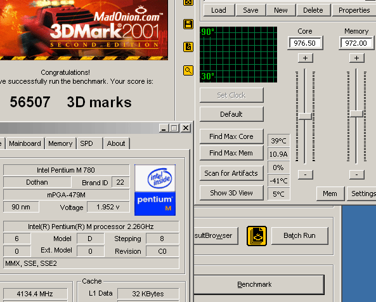The image size is (376, 302).
Task: Click the New profile button
Action: pos(281,10)
